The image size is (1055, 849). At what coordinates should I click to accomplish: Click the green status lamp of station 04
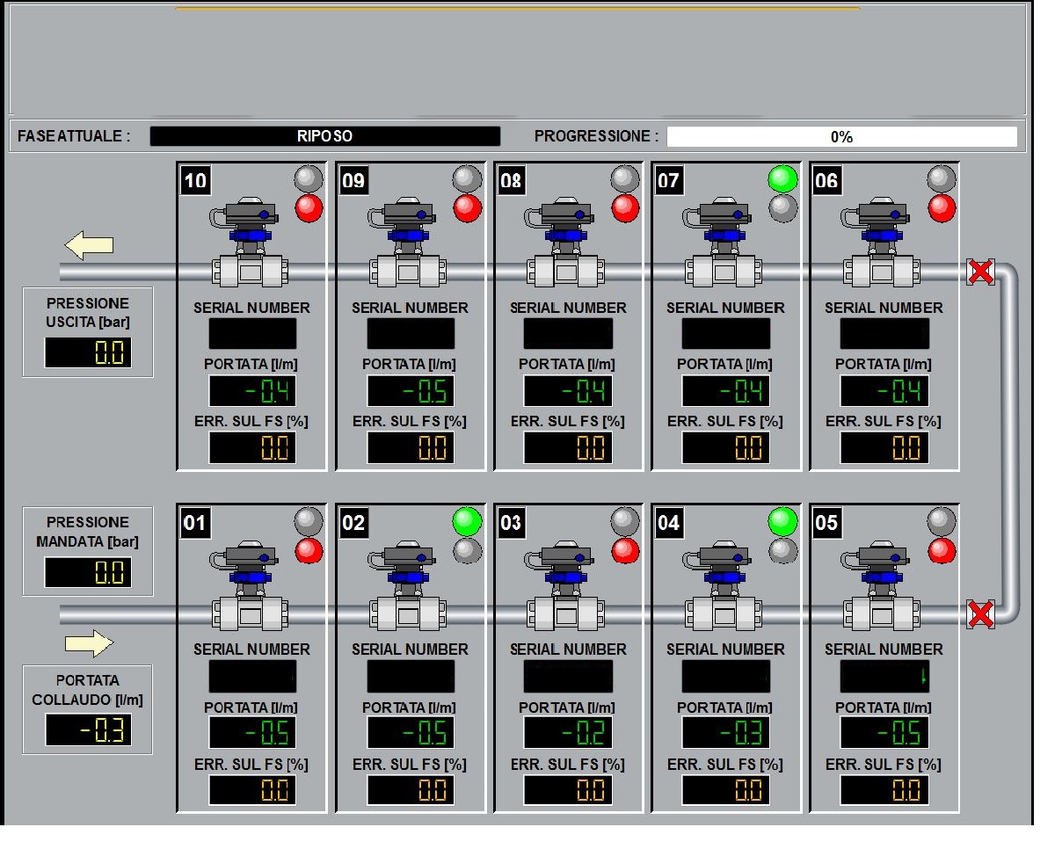click(x=782, y=522)
